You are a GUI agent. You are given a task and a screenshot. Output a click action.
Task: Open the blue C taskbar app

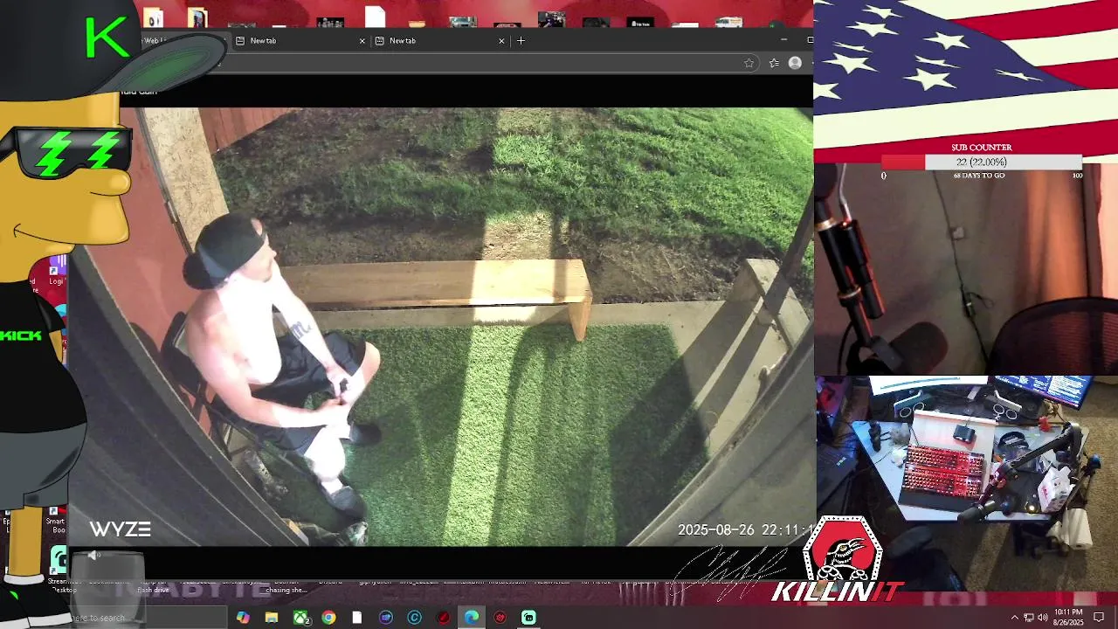coord(414,618)
